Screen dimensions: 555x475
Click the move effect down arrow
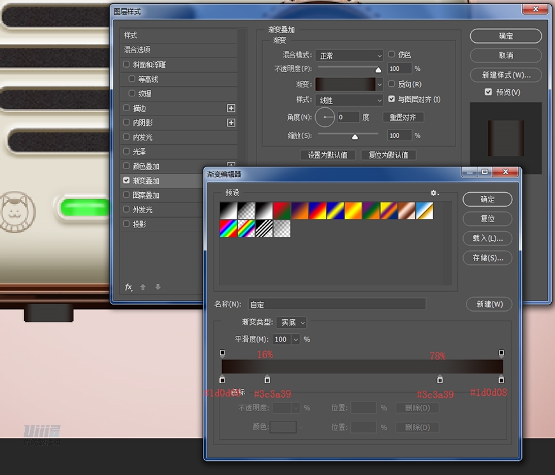[x=158, y=287]
